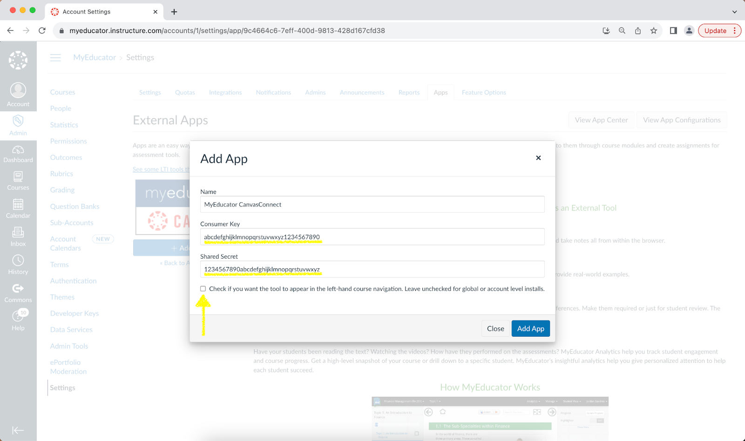Open Developer Keys in the account menu
Screen dimensions: 745x441
pyautogui.click(x=74, y=313)
